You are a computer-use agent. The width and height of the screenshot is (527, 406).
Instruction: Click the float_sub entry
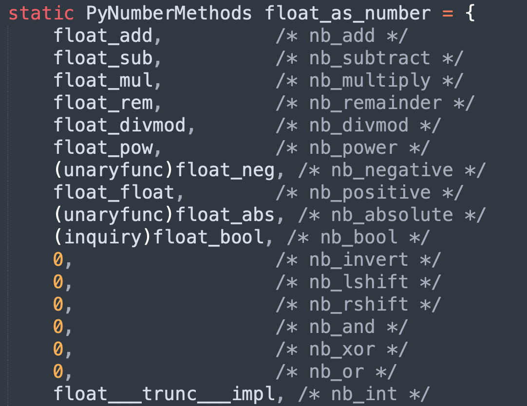point(103,58)
